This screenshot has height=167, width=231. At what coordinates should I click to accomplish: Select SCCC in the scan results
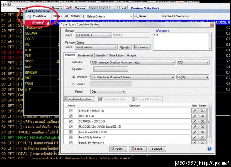point(29,61)
